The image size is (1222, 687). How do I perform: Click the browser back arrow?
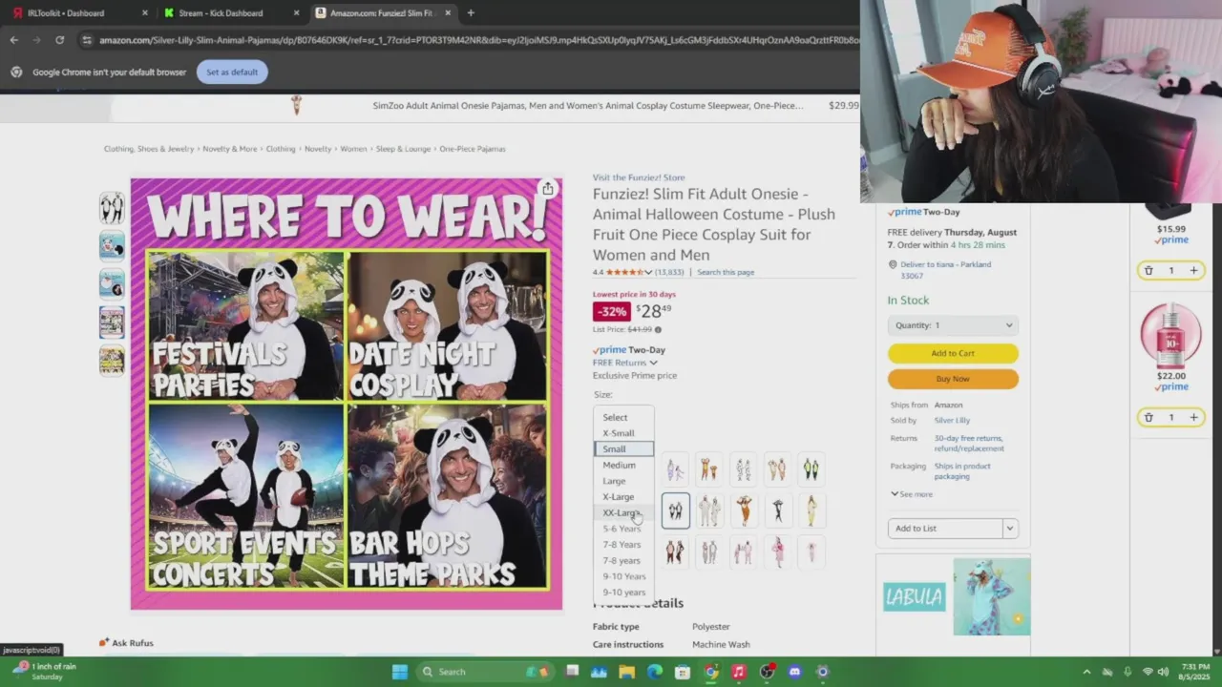pyautogui.click(x=13, y=40)
